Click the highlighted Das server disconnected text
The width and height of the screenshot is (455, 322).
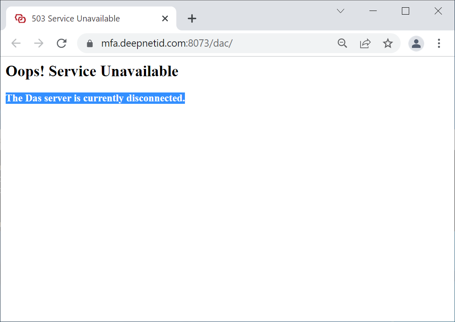coord(95,98)
